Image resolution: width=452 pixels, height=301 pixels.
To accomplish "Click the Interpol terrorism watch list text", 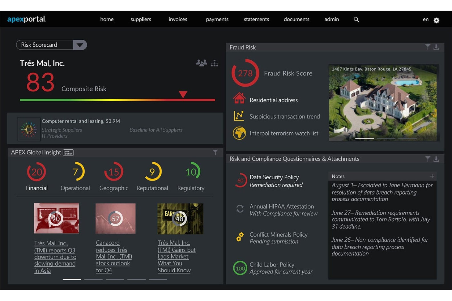I will (x=284, y=133).
